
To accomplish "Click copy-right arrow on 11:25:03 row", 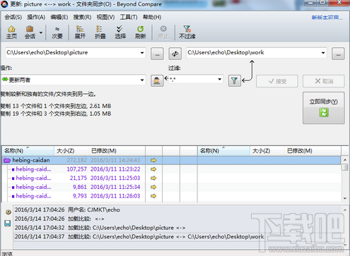I will click(153, 178).
